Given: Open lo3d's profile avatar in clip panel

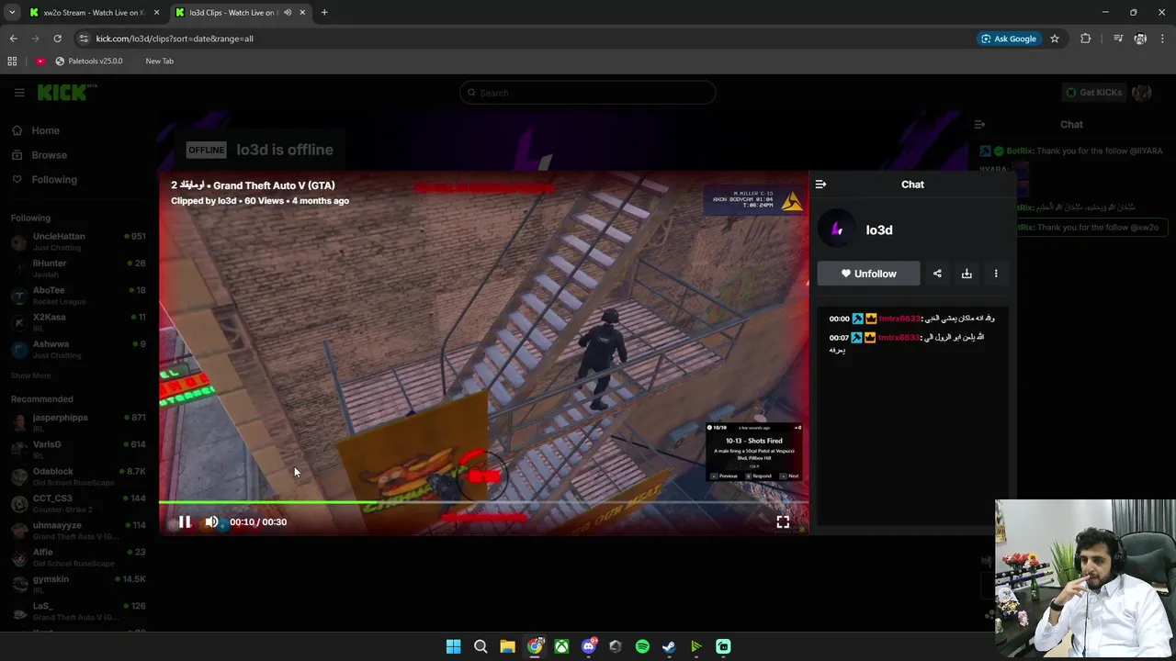Looking at the screenshot, I should (836, 230).
